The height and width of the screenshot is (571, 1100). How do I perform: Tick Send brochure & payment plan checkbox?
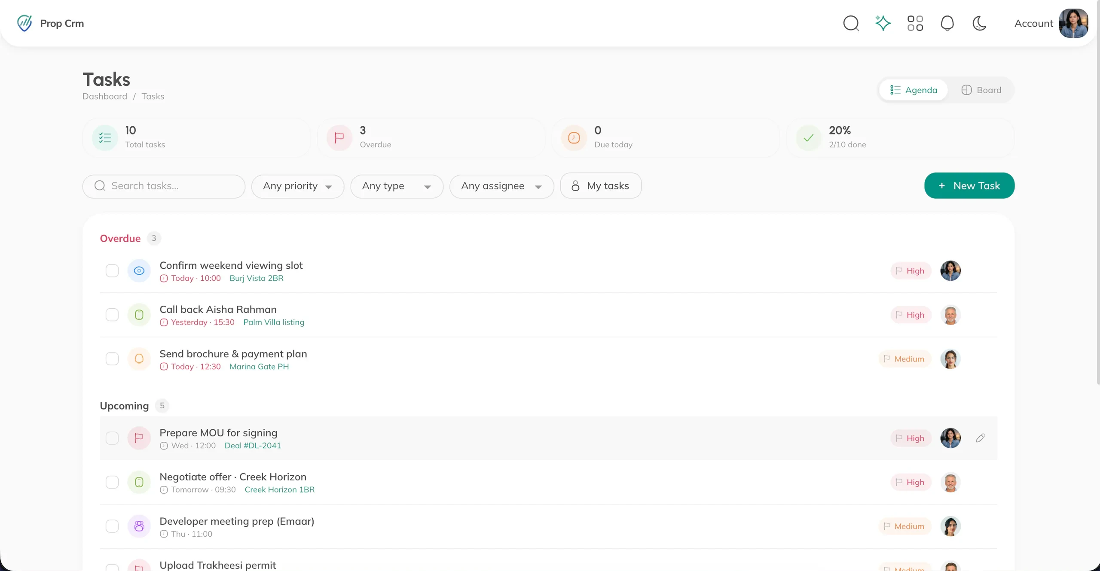(x=112, y=359)
